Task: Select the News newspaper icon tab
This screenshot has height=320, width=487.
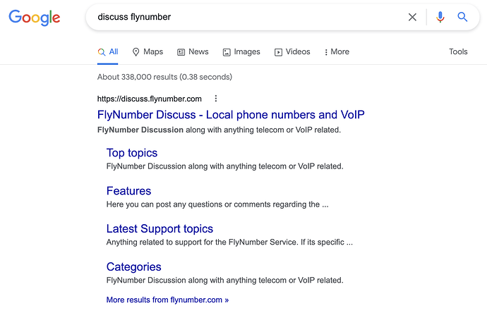Action: [x=193, y=51]
